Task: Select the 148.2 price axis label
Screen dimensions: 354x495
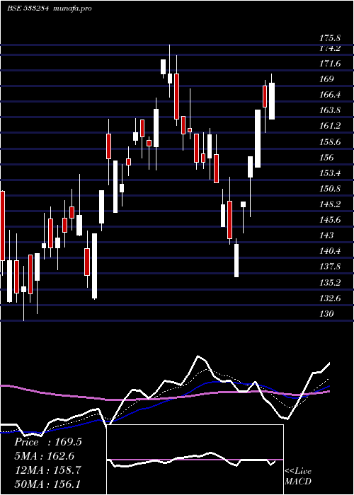Action: click(x=330, y=204)
